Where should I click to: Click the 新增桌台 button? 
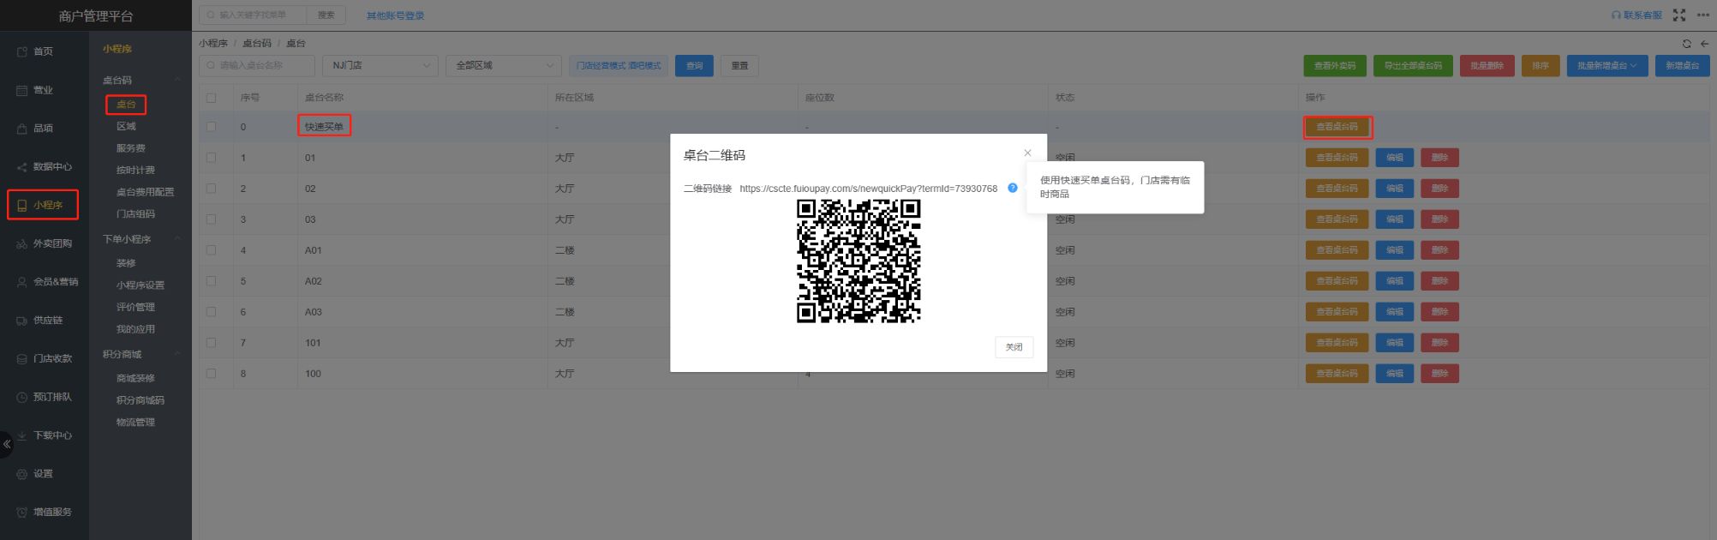(x=1682, y=66)
